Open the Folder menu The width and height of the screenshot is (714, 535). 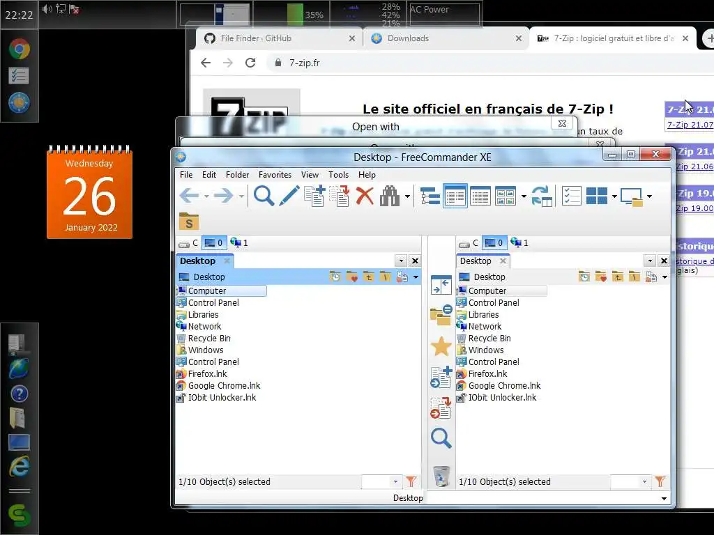coord(237,175)
